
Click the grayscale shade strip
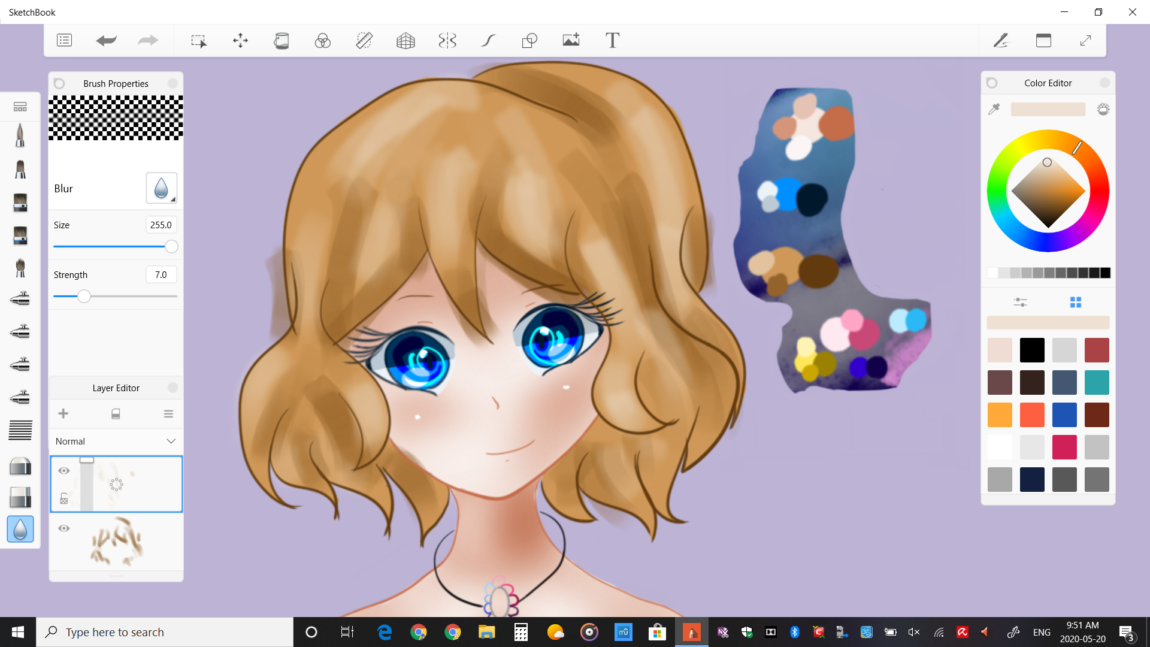click(x=1048, y=273)
